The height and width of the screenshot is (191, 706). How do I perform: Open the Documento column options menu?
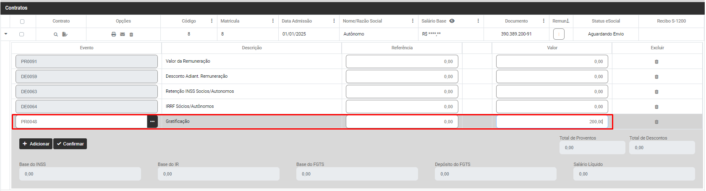(x=544, y=21)
